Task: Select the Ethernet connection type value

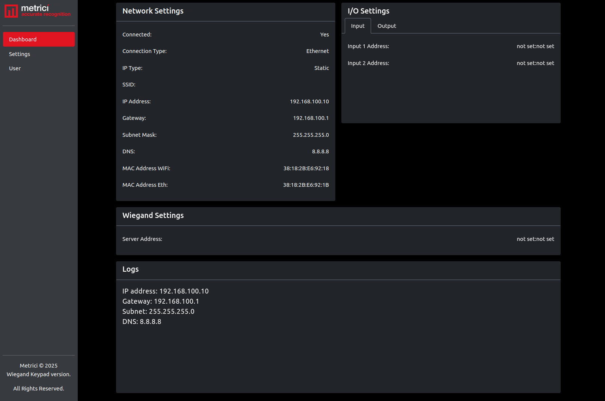Action: 317,51
